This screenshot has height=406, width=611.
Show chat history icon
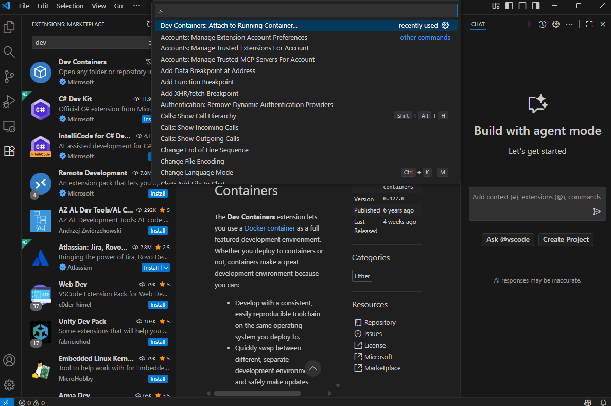coord(543,24)
